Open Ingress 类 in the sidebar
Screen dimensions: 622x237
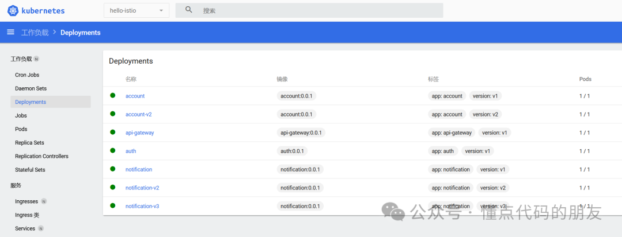(x=27, y=215)
